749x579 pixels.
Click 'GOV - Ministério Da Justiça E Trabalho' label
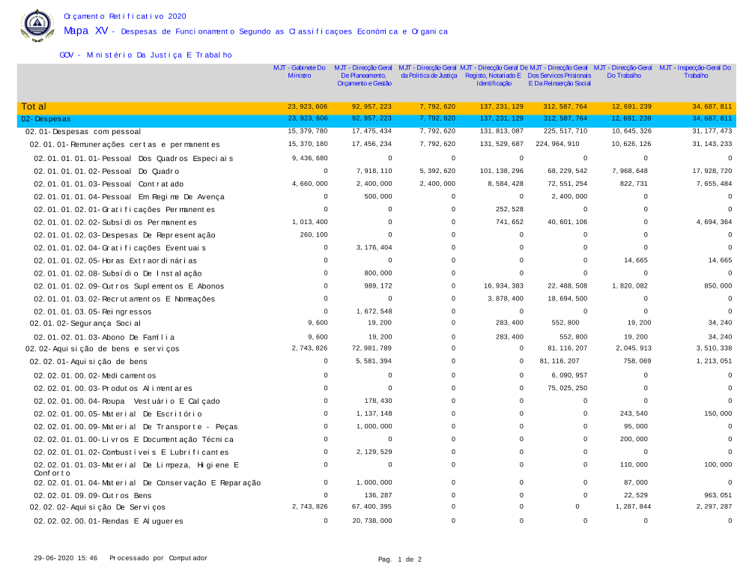click(x=145, y=55)
